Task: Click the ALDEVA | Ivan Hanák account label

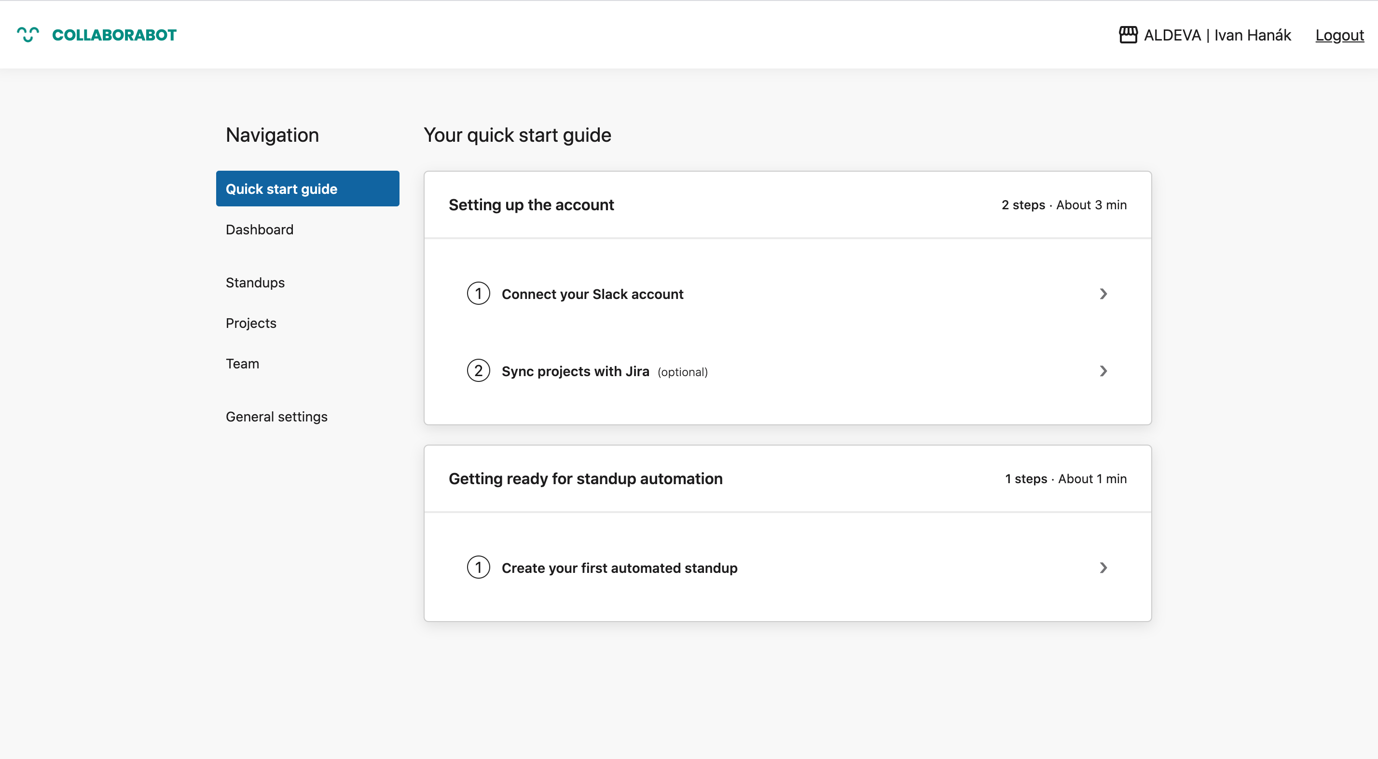Action: pos(1217,35)
